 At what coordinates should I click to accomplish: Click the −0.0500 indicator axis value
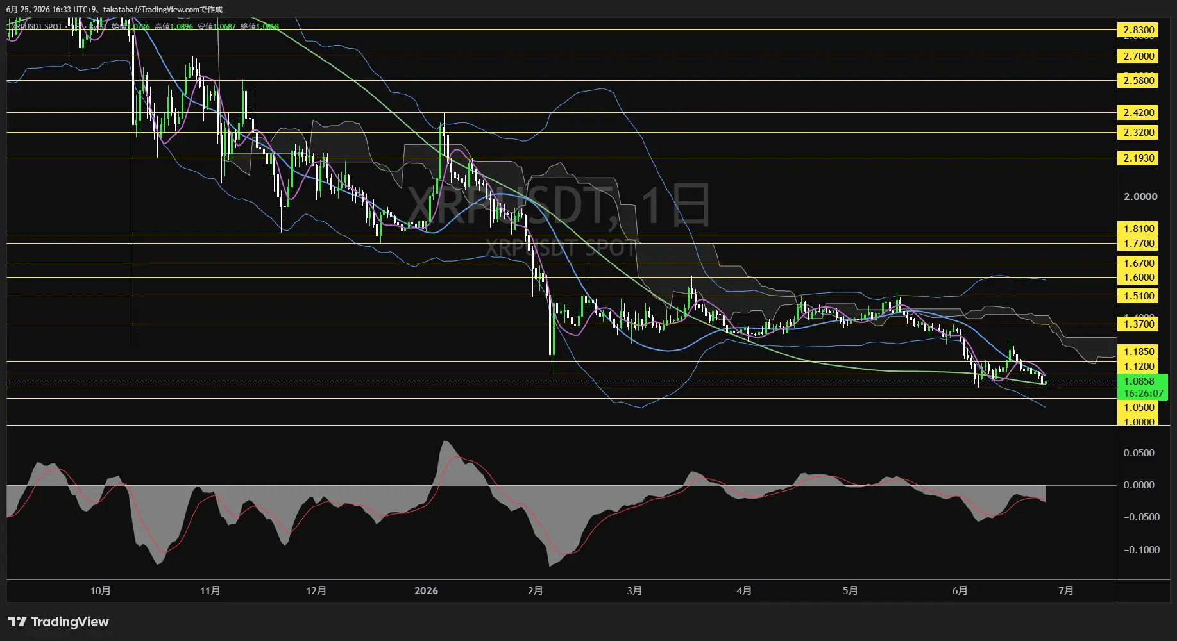pos(1141,517)
